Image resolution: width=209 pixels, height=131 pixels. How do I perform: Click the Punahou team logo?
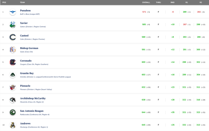pos(13,12)
